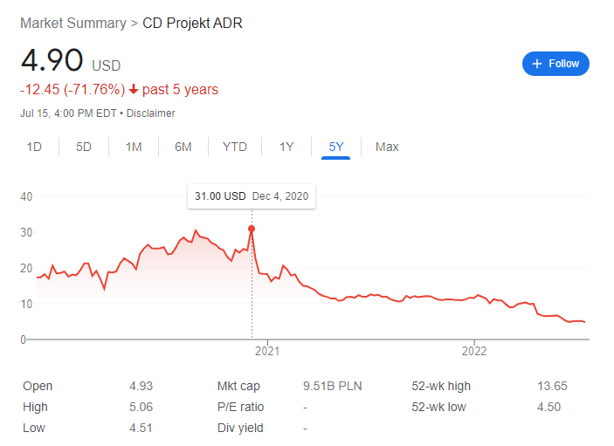Click the plus icon on Follow
Viewport: 614px width, 446px height.
click(x=536, y=64)
